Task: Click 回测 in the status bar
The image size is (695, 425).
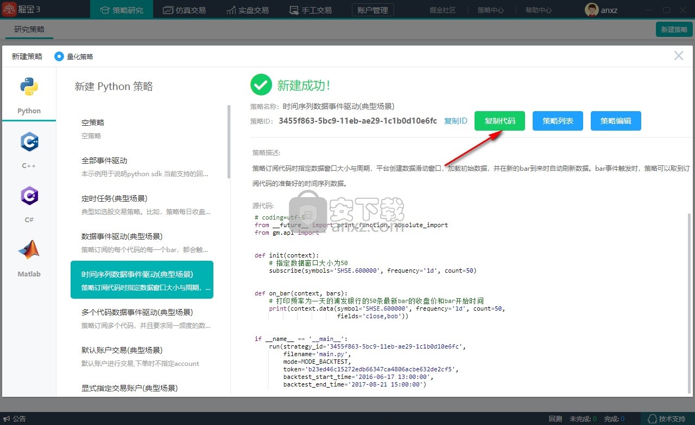Action: tap(555, 418)
